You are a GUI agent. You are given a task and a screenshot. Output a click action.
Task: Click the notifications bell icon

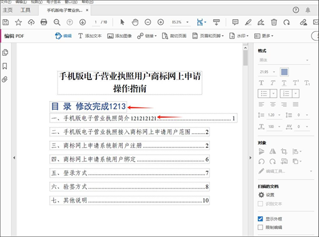click(307, 10)
